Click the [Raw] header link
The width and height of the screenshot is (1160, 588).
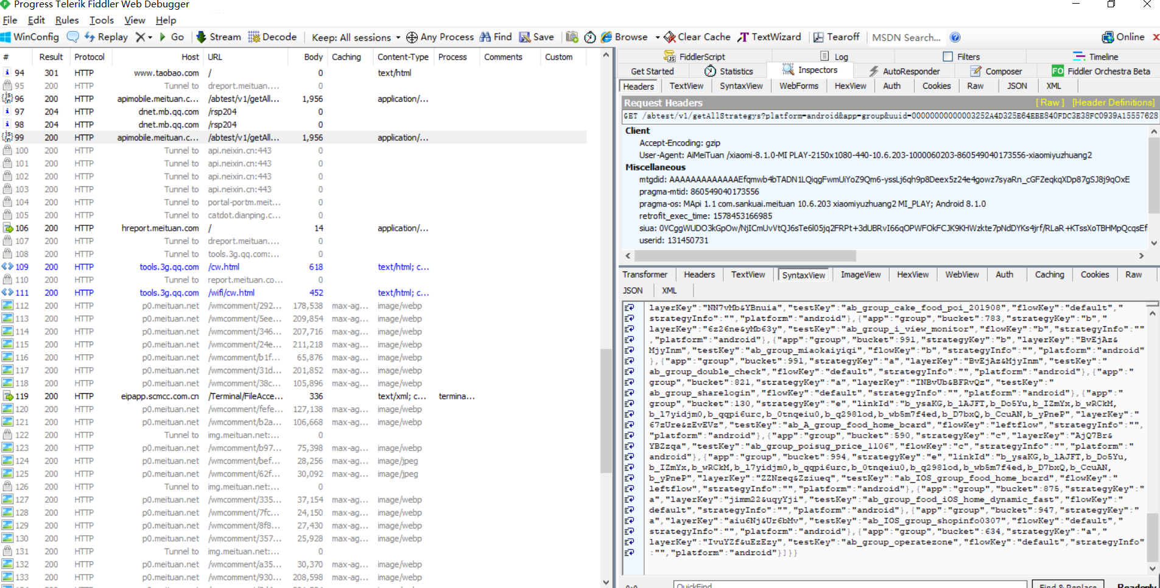click(1050, 102)
